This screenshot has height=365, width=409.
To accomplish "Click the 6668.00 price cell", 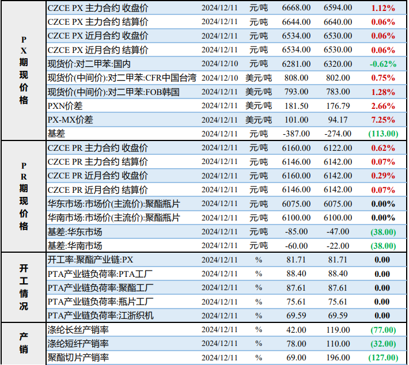I will point(296,8).
